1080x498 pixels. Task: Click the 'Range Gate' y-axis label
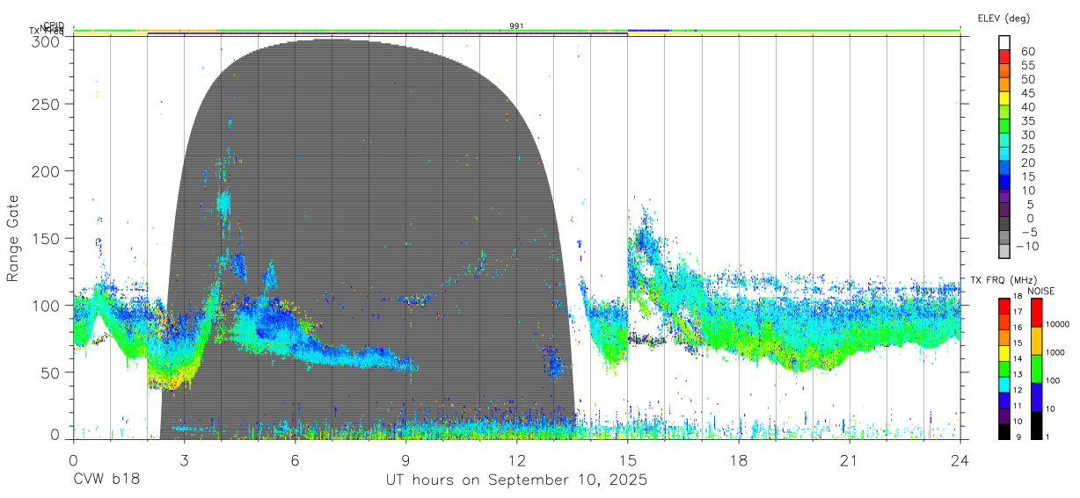point(13,239)
